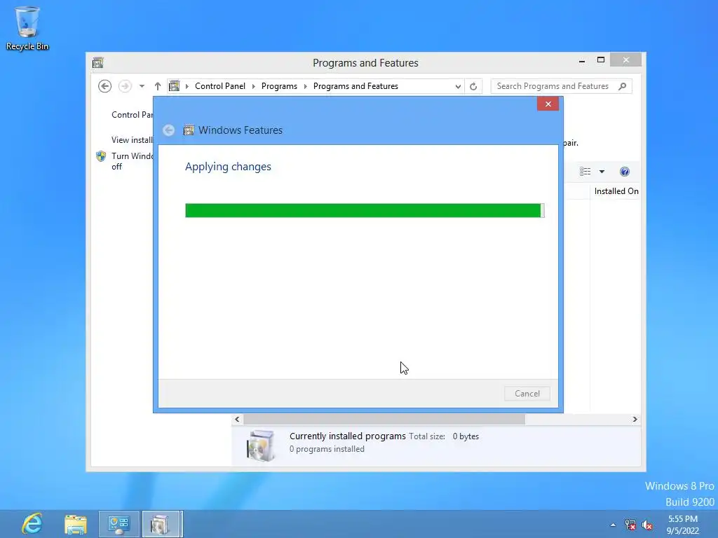Click the horizontal scrollbar left arrow
This screenshot has height=538, width=718.
pos(237,419)
